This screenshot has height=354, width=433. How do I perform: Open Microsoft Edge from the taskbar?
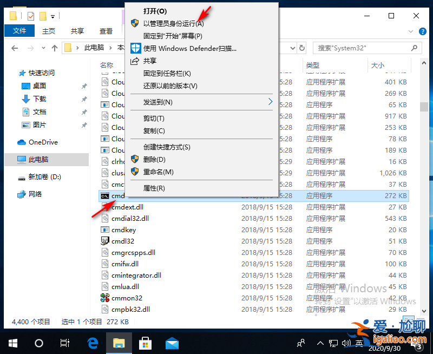(92, 343)
